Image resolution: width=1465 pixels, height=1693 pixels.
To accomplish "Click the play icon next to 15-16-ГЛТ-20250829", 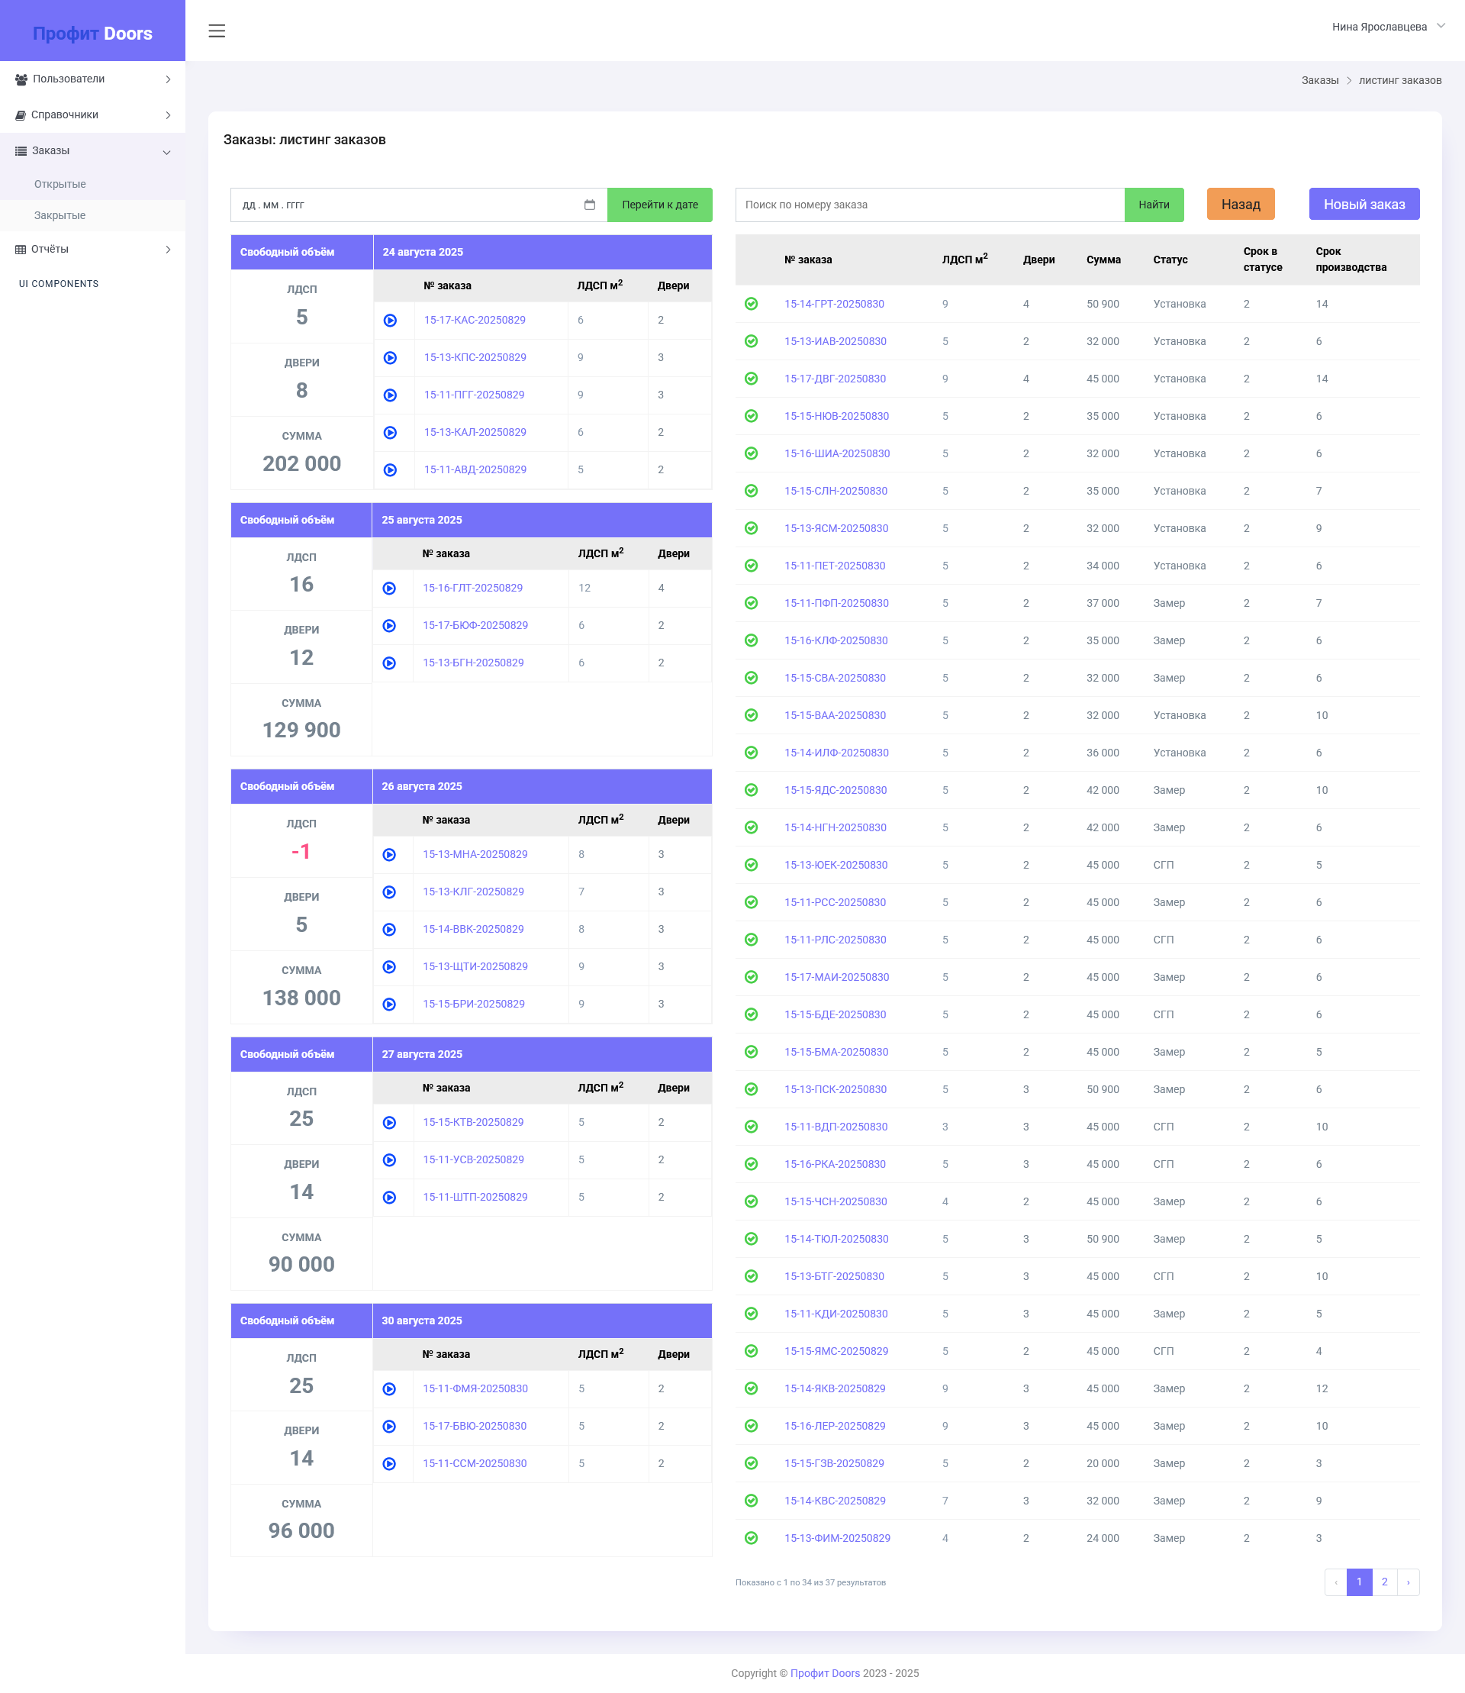I will [391, 588].
